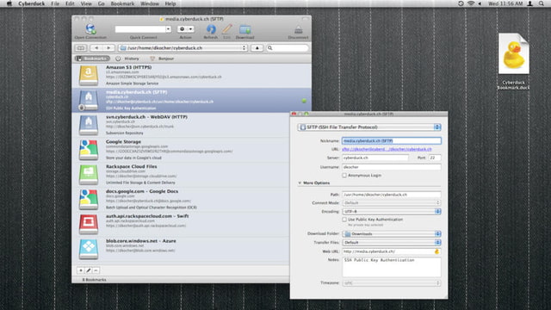Click the edit bookmark pencil button
Image resolution: width=551 pixels, height=310 pixels.
(x=88, y=270)
